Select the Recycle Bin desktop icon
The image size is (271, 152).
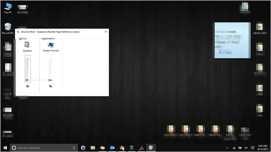click(8, 28)
